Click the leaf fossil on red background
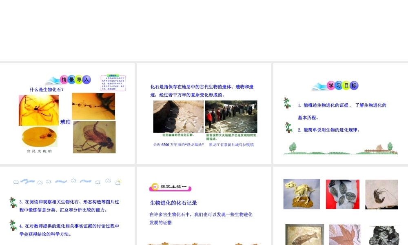 pos(342,194)
